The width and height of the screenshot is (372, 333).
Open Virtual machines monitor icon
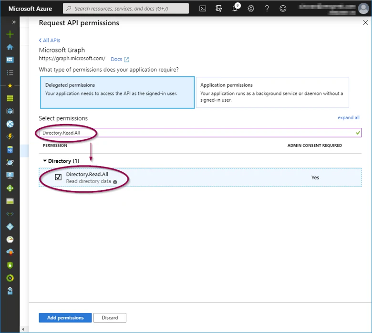coord(10,176)
